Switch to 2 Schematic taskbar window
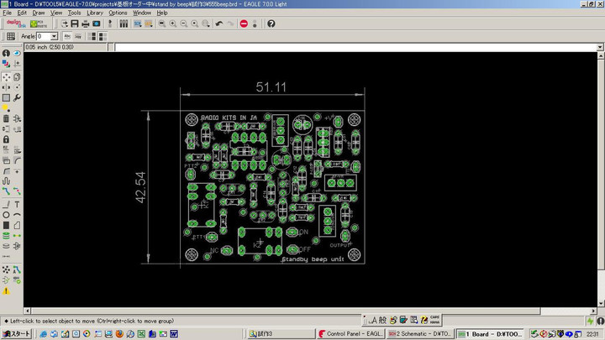The image size is (605, 340). click(420, 333)
